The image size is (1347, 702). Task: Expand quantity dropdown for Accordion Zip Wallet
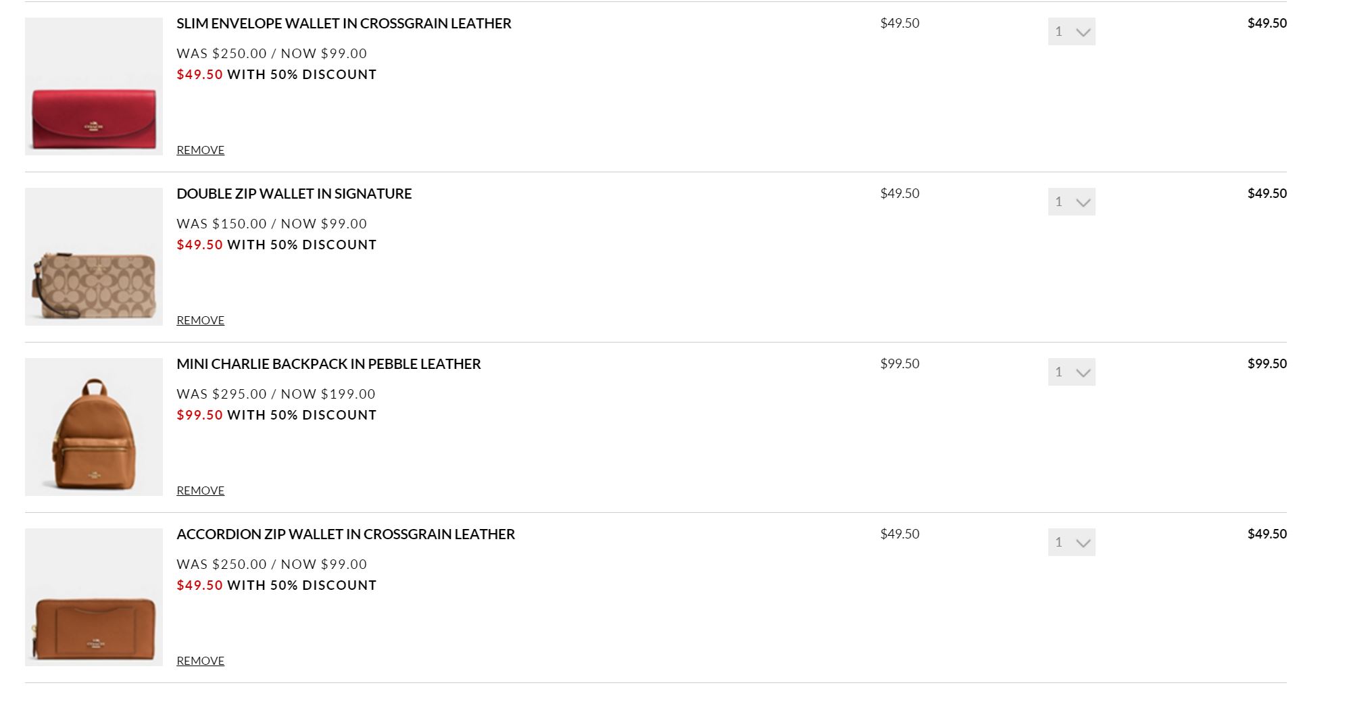click(x=1071, y=543)
